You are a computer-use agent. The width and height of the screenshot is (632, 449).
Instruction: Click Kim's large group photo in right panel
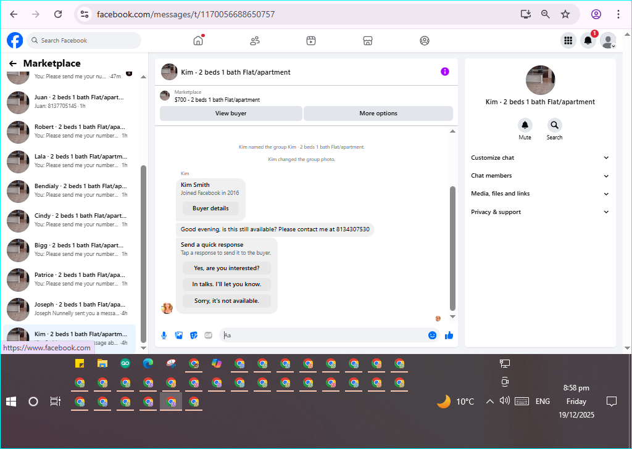point(540,80)
